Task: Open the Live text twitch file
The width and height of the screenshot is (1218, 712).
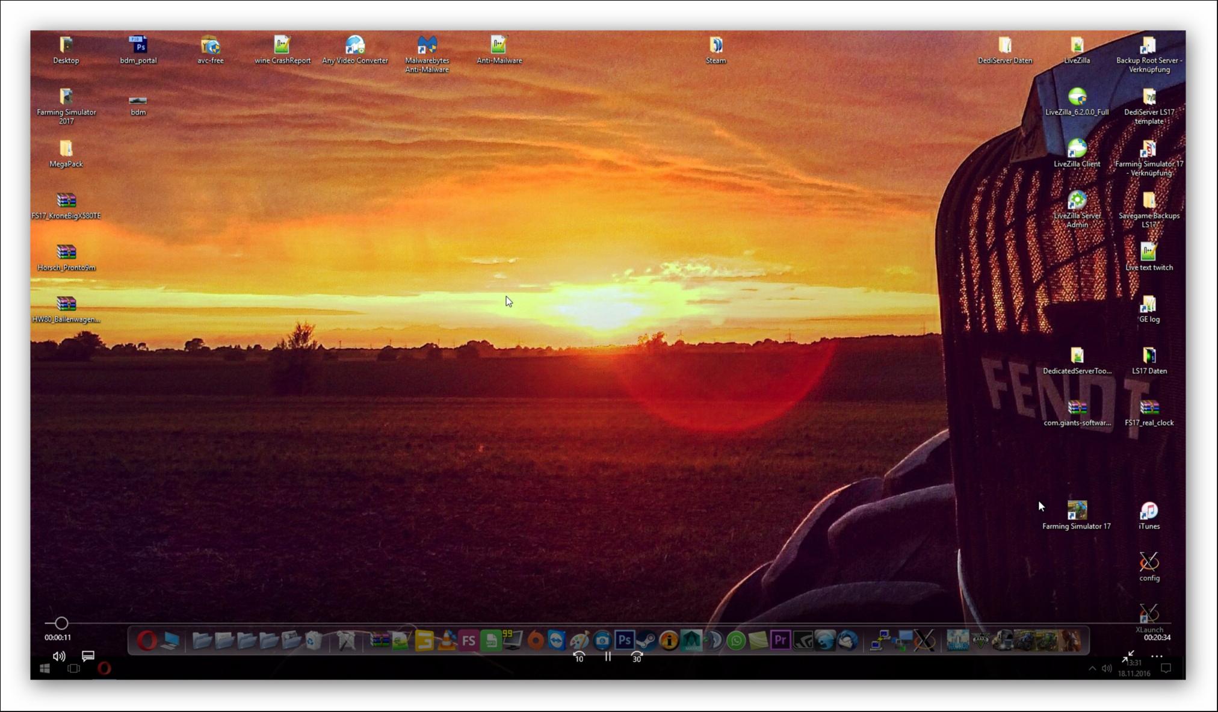Action: 1149,257
